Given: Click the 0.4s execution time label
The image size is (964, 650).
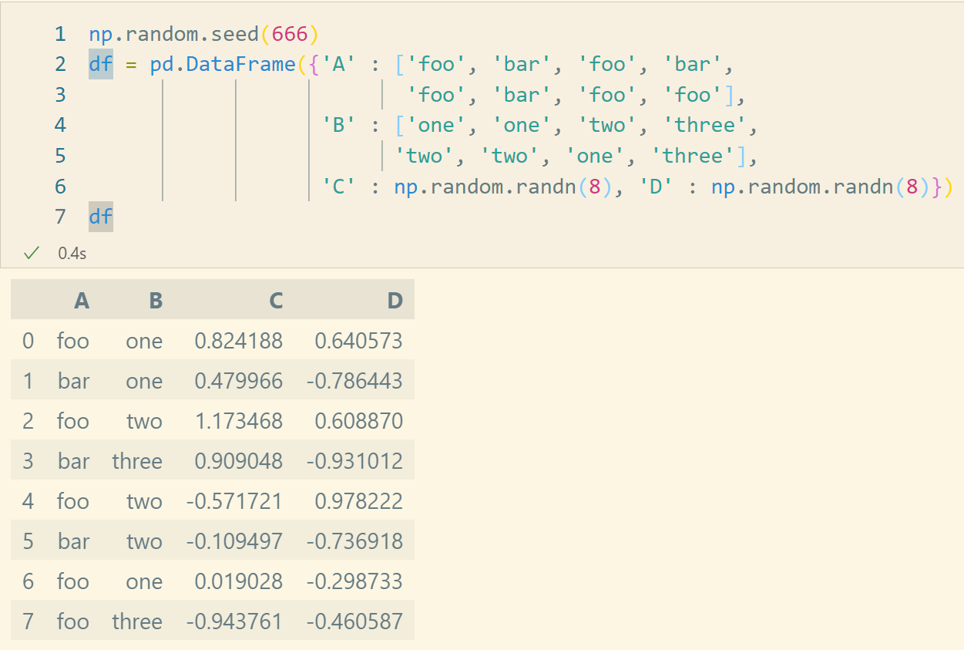Looking at the screenshot, I should pyautogui.click(x=72, y=253).
